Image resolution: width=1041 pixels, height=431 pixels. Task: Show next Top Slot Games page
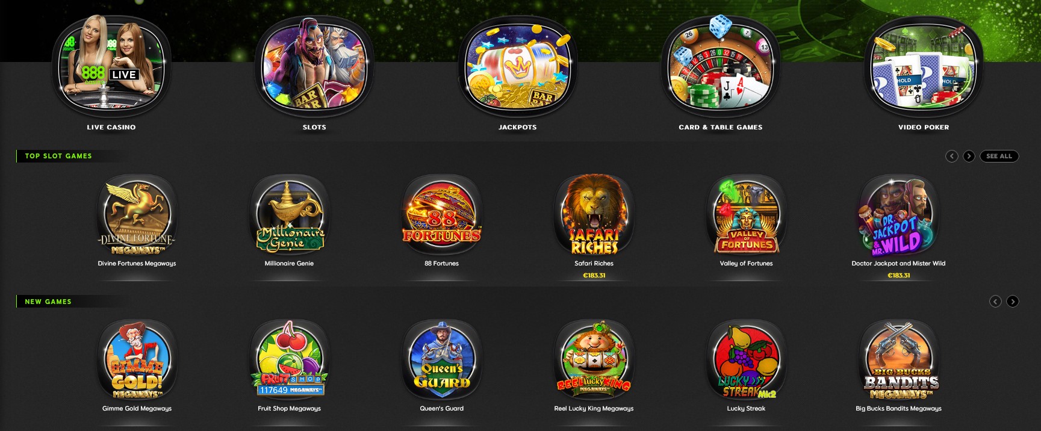969,156
